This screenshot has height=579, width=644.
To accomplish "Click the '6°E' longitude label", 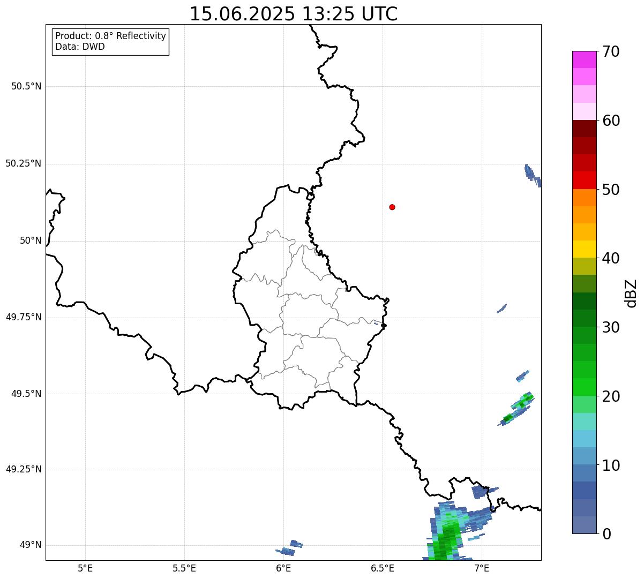I will 283,568.
